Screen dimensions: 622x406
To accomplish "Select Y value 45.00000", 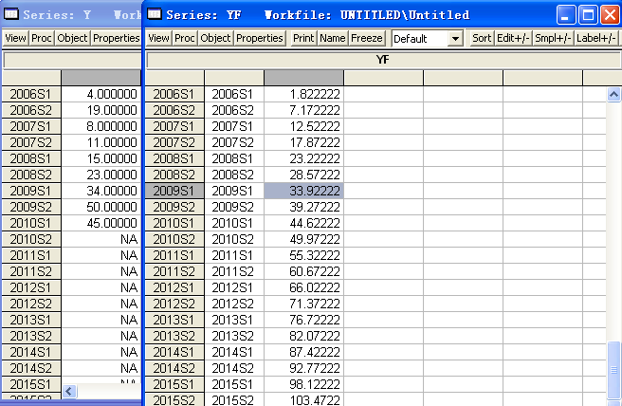I will 101,223.
